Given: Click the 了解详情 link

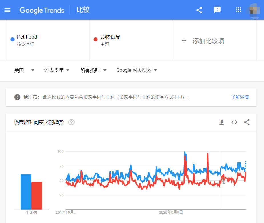Looking at the screenshot, I should [240, 97].
